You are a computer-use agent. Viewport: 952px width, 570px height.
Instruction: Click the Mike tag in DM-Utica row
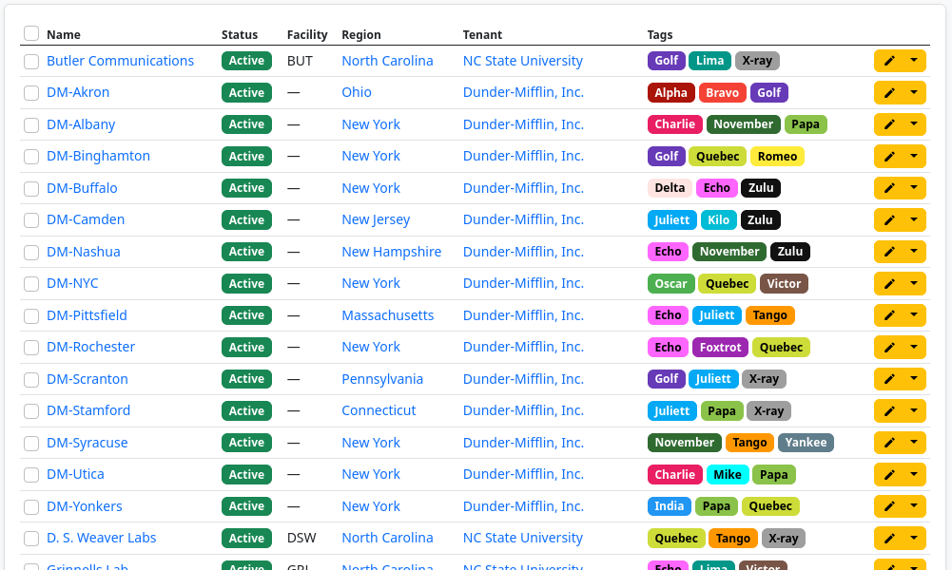click(x=728, y=475)
